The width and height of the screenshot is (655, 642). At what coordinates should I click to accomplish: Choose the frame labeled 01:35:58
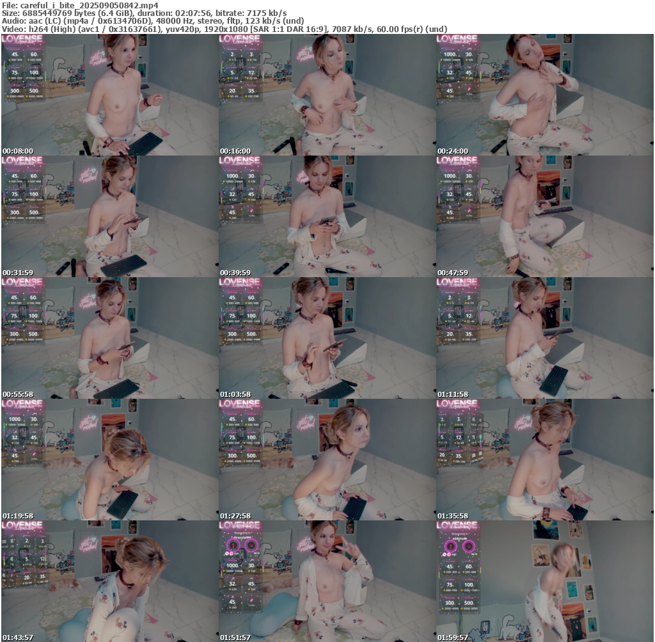coord(545,460)
